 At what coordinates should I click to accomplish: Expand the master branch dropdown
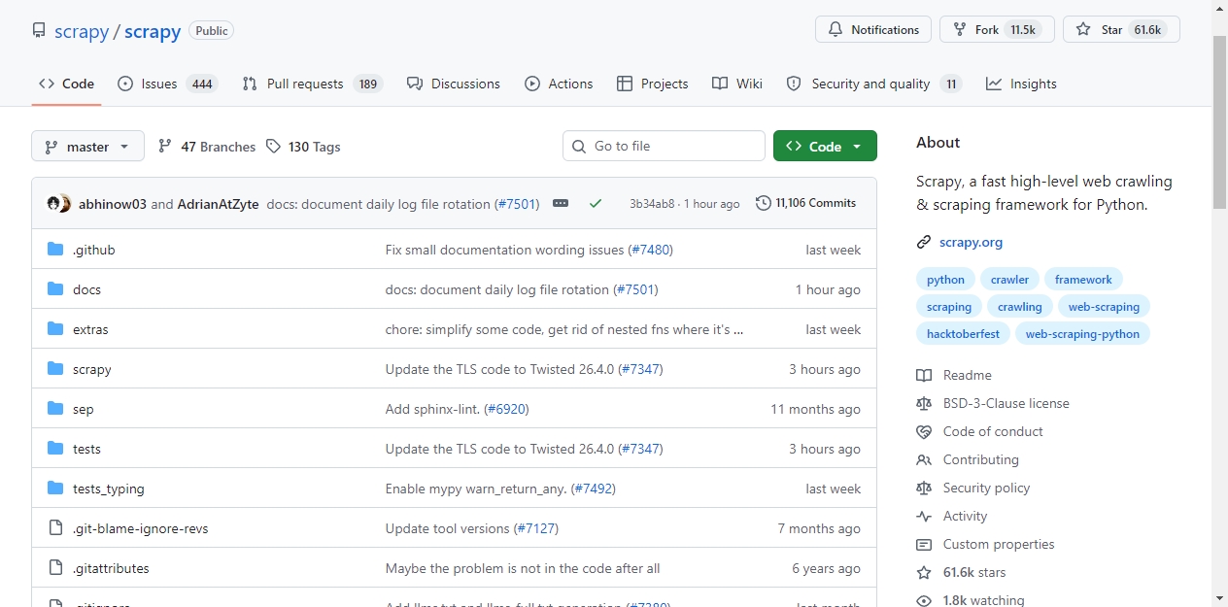tap(87, 147)
